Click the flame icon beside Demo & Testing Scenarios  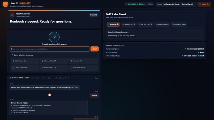12,55
